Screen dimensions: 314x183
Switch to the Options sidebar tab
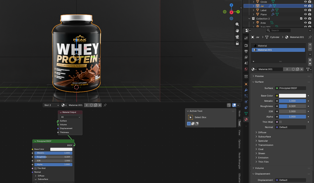239,144
